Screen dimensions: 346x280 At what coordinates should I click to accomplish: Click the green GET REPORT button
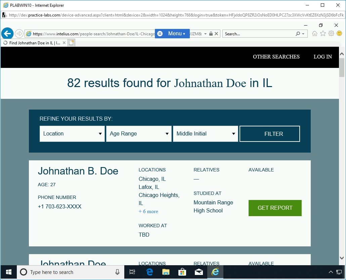[x=275, y=208]
